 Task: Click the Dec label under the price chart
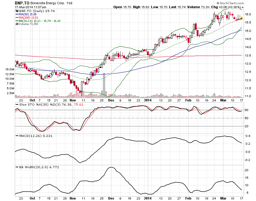point(111,100)
